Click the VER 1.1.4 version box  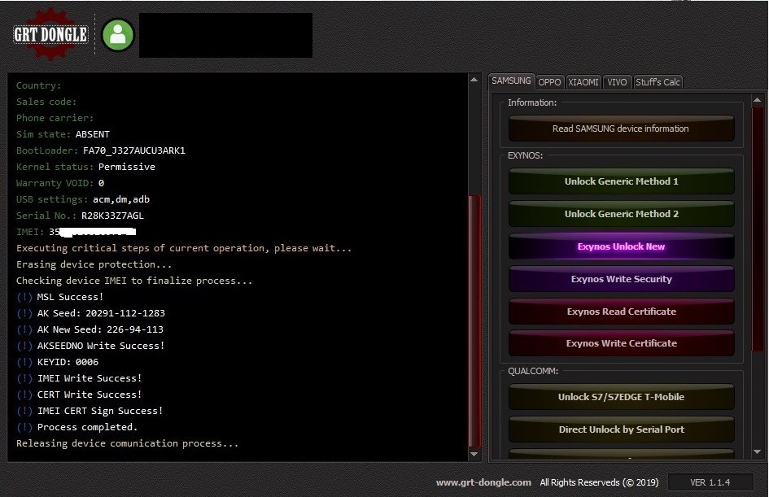click(710, 482)
